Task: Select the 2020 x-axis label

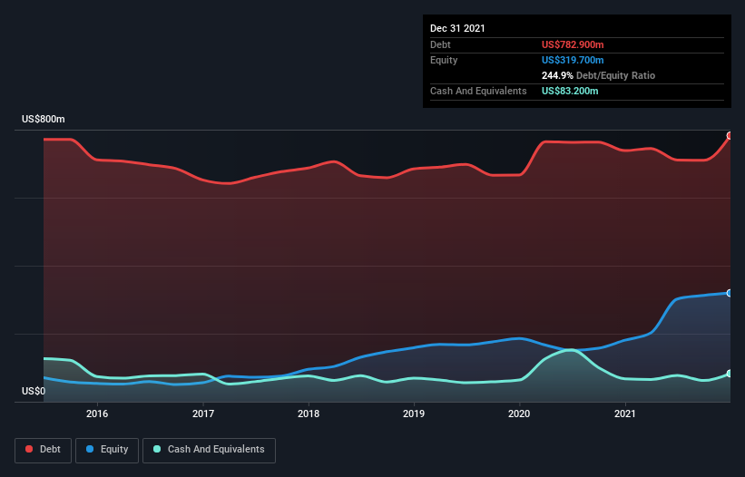Action: tap(519, 414)
